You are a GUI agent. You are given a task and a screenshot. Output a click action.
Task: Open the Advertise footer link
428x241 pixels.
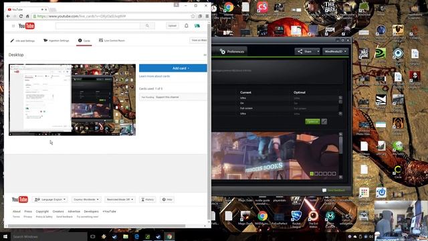(74, 212)
